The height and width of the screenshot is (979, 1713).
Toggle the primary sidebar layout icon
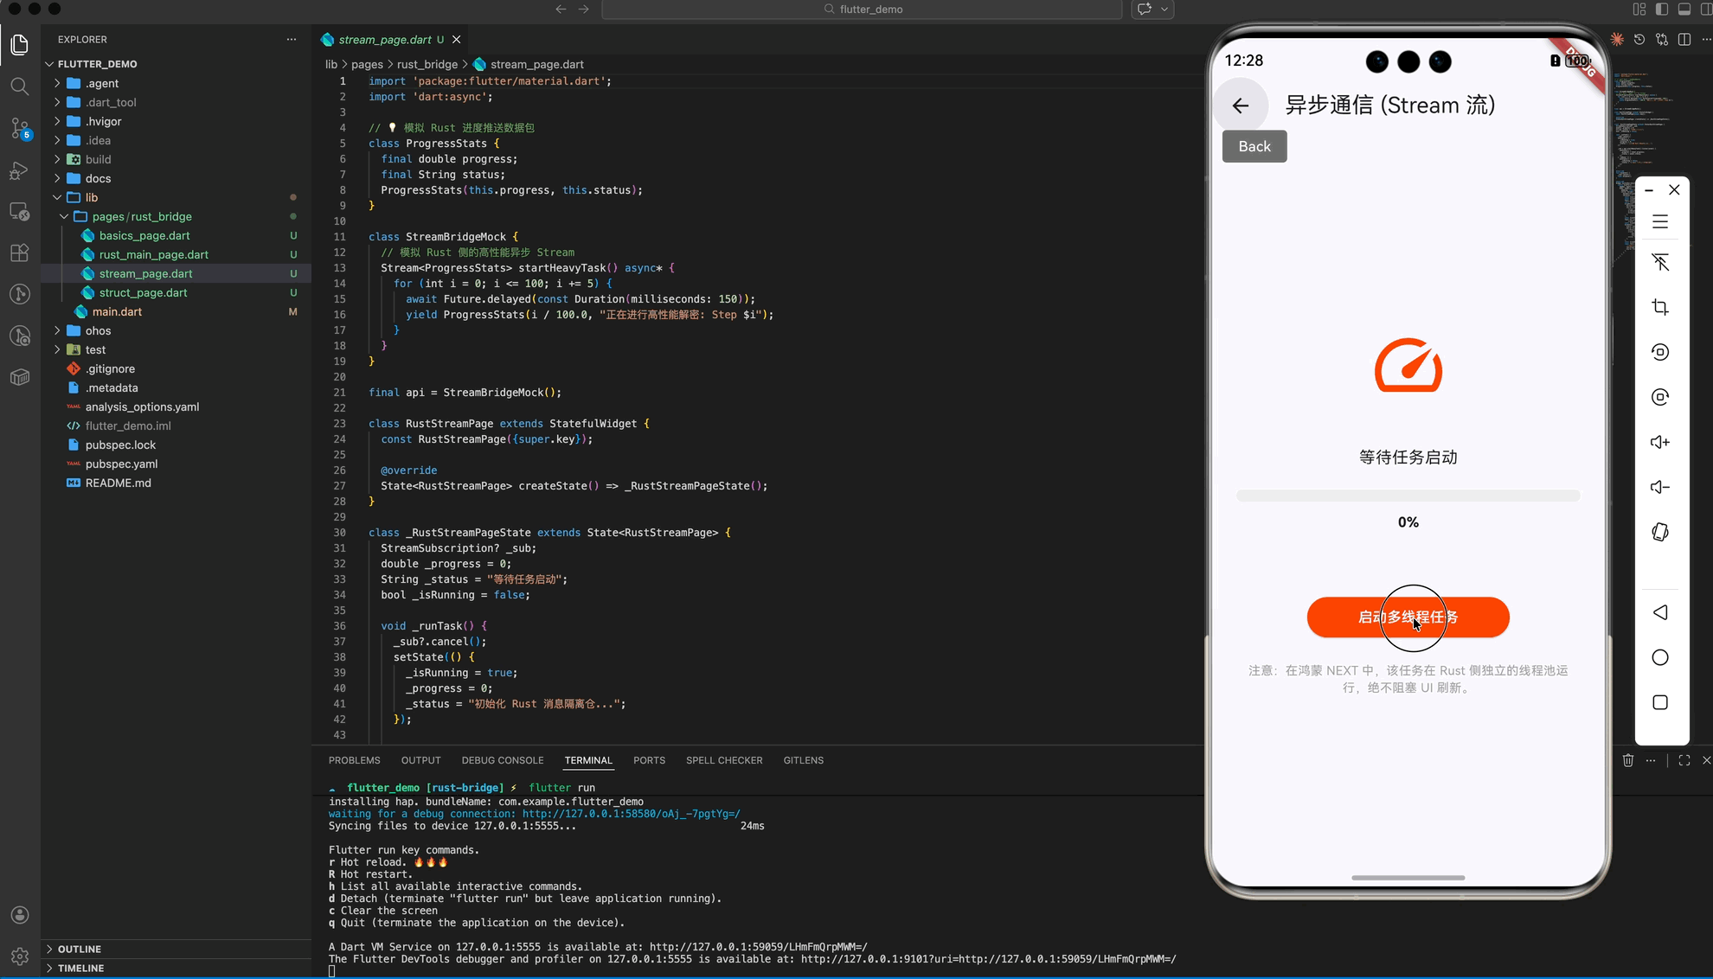(1661, 10)
